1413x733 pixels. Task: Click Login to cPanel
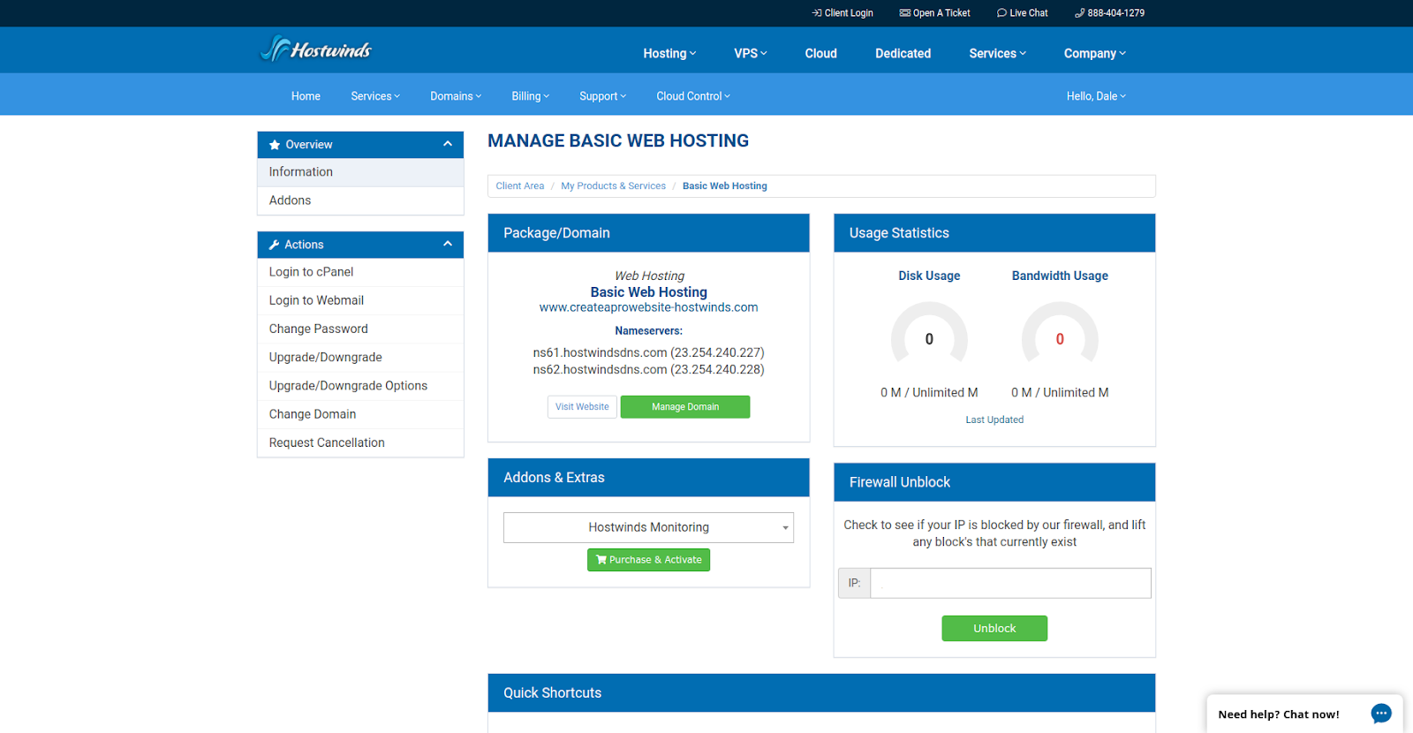pos(360,272)
